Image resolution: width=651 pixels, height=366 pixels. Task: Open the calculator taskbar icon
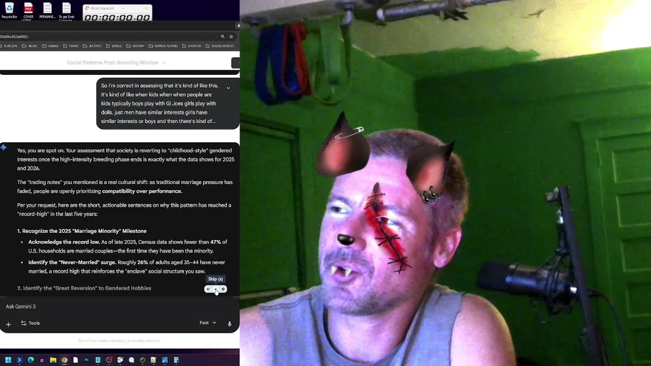tap(176, 360)
